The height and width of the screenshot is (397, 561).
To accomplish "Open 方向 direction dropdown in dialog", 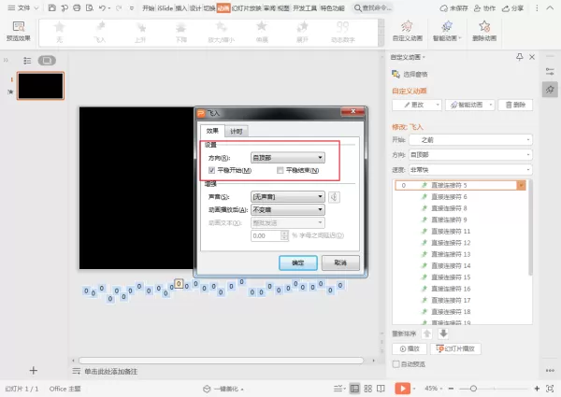I will 288,158.
